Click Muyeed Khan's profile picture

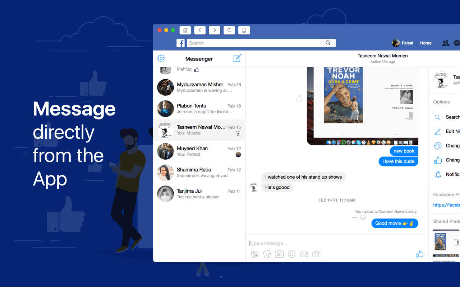point(166,151)
